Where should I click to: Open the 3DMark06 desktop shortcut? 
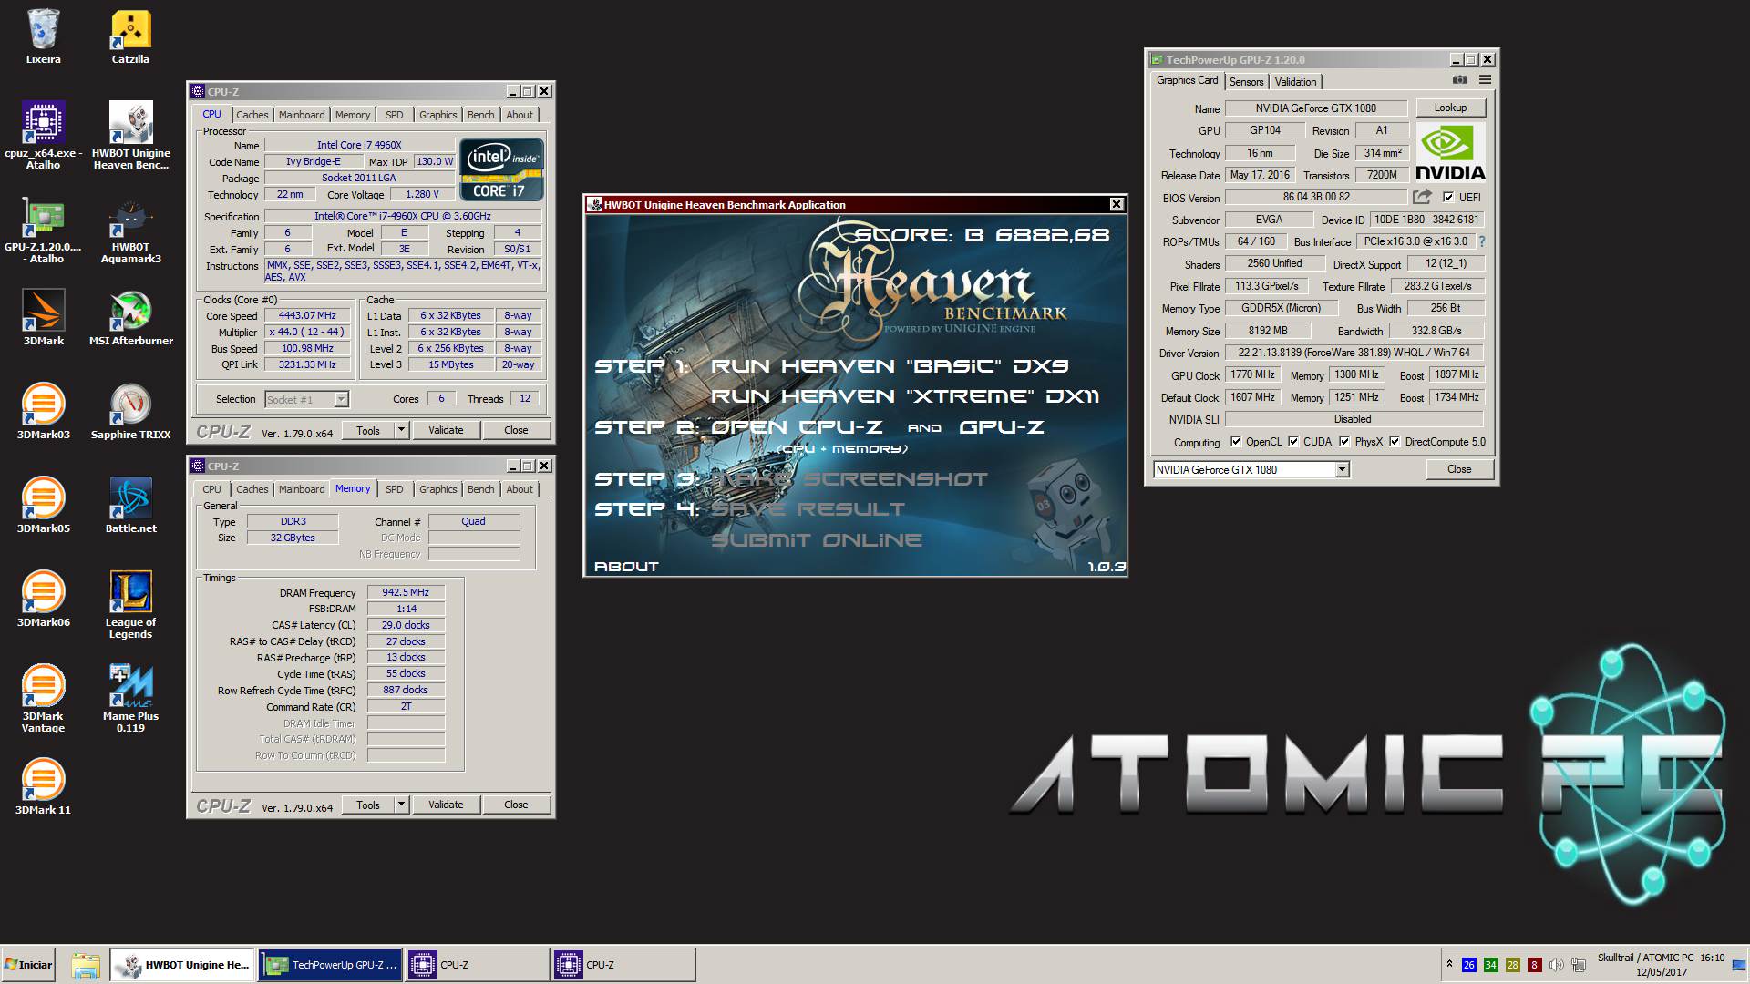[43, 599]
